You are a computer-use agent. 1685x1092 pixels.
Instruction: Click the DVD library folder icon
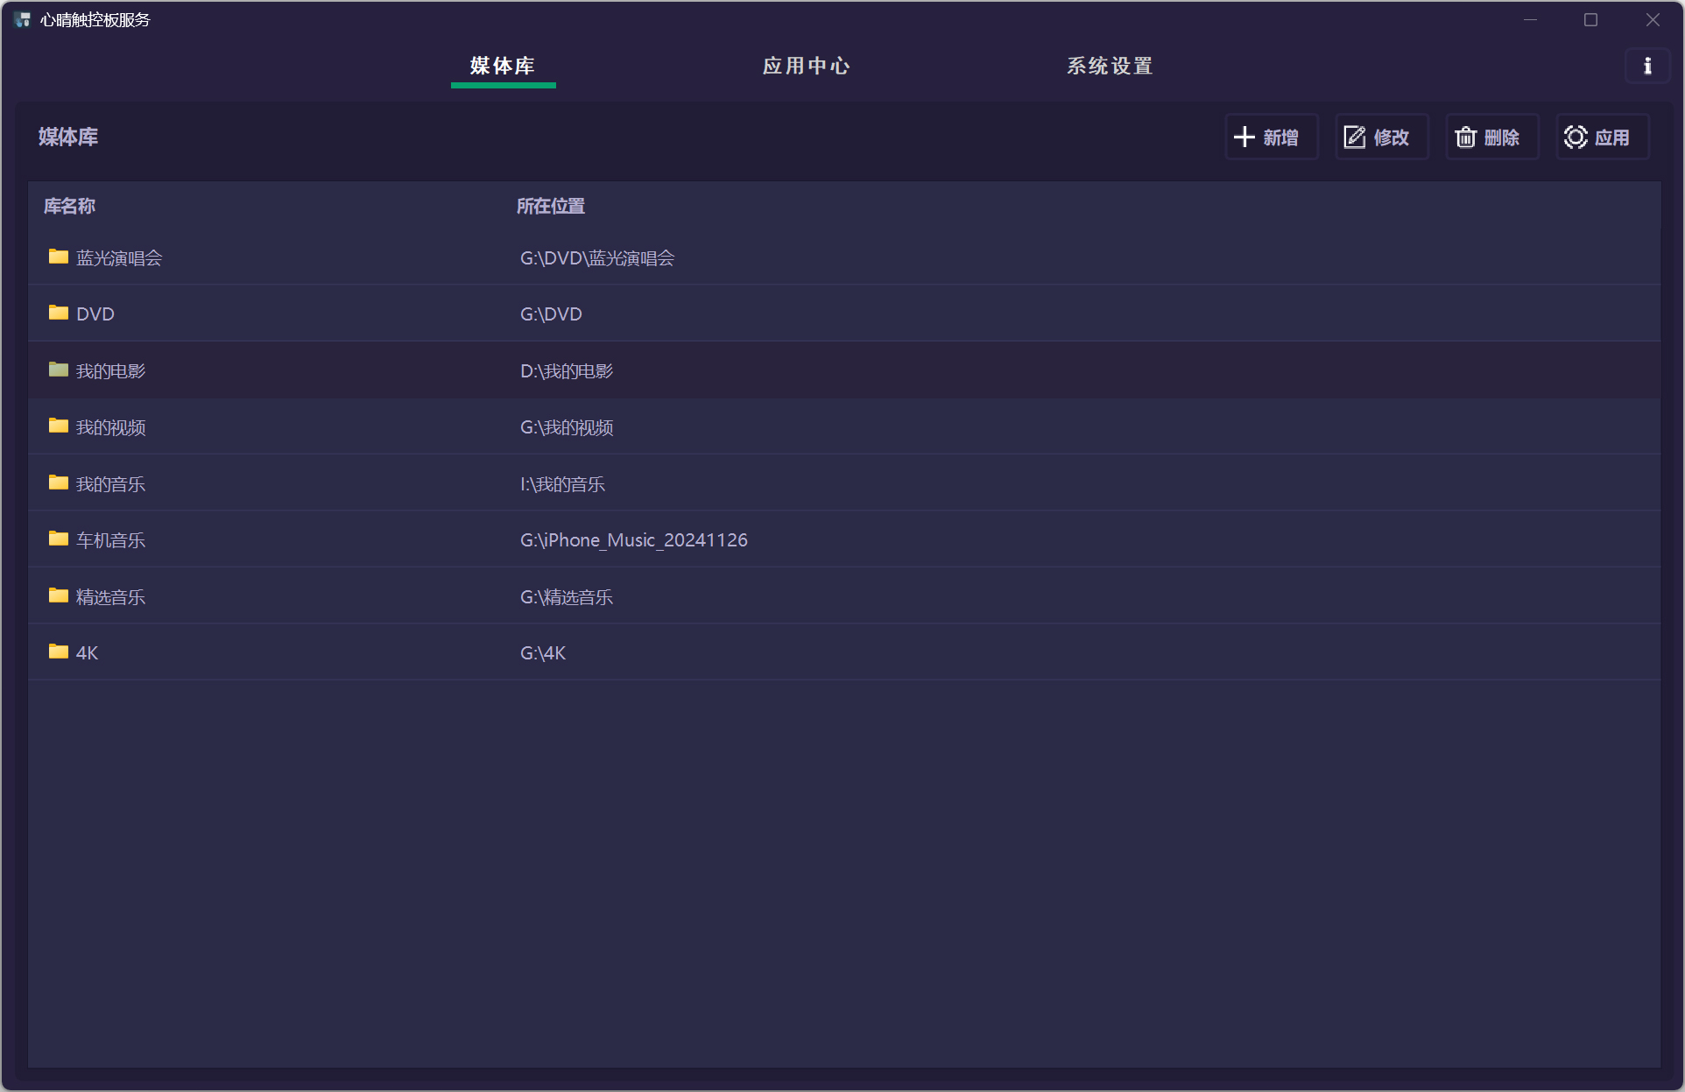(59, 313)
